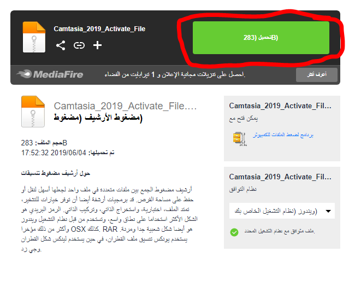Click the MediaFire logo
349x281 pixels.
[50, 74]
